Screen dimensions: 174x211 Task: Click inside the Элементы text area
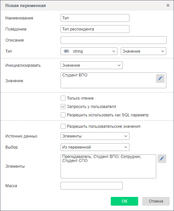(x=108, y=166)
